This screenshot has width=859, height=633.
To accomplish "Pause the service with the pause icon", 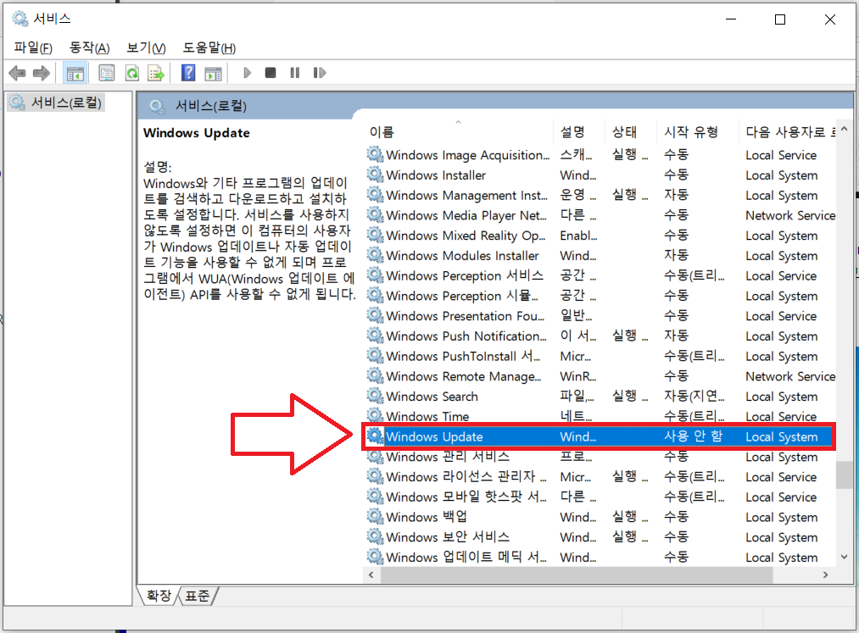I will point(295,73).
